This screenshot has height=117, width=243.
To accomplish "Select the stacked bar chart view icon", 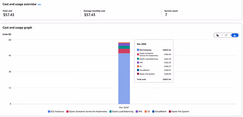I will click(x=235, y=35).
